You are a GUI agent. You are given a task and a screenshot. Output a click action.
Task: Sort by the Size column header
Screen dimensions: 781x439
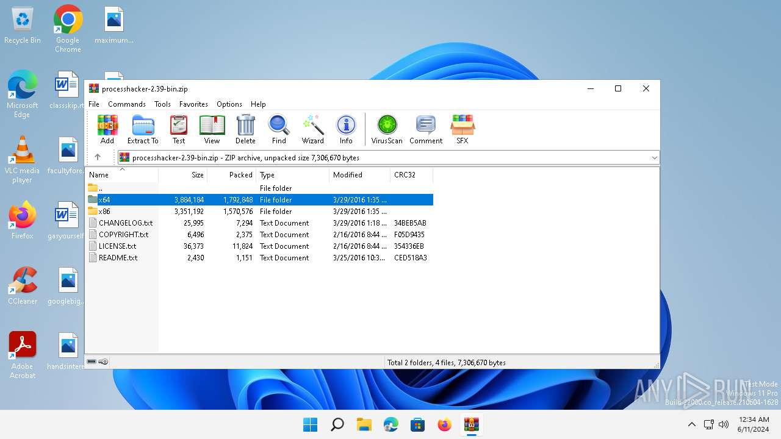tap(183, 175)
